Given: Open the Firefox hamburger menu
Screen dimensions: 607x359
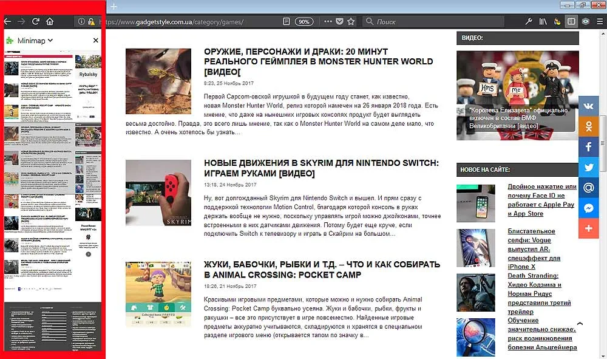Looking at the screenshot, I should pyautogui.click(x=600, y=22).
